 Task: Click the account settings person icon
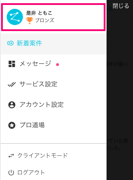click(12, 105)
